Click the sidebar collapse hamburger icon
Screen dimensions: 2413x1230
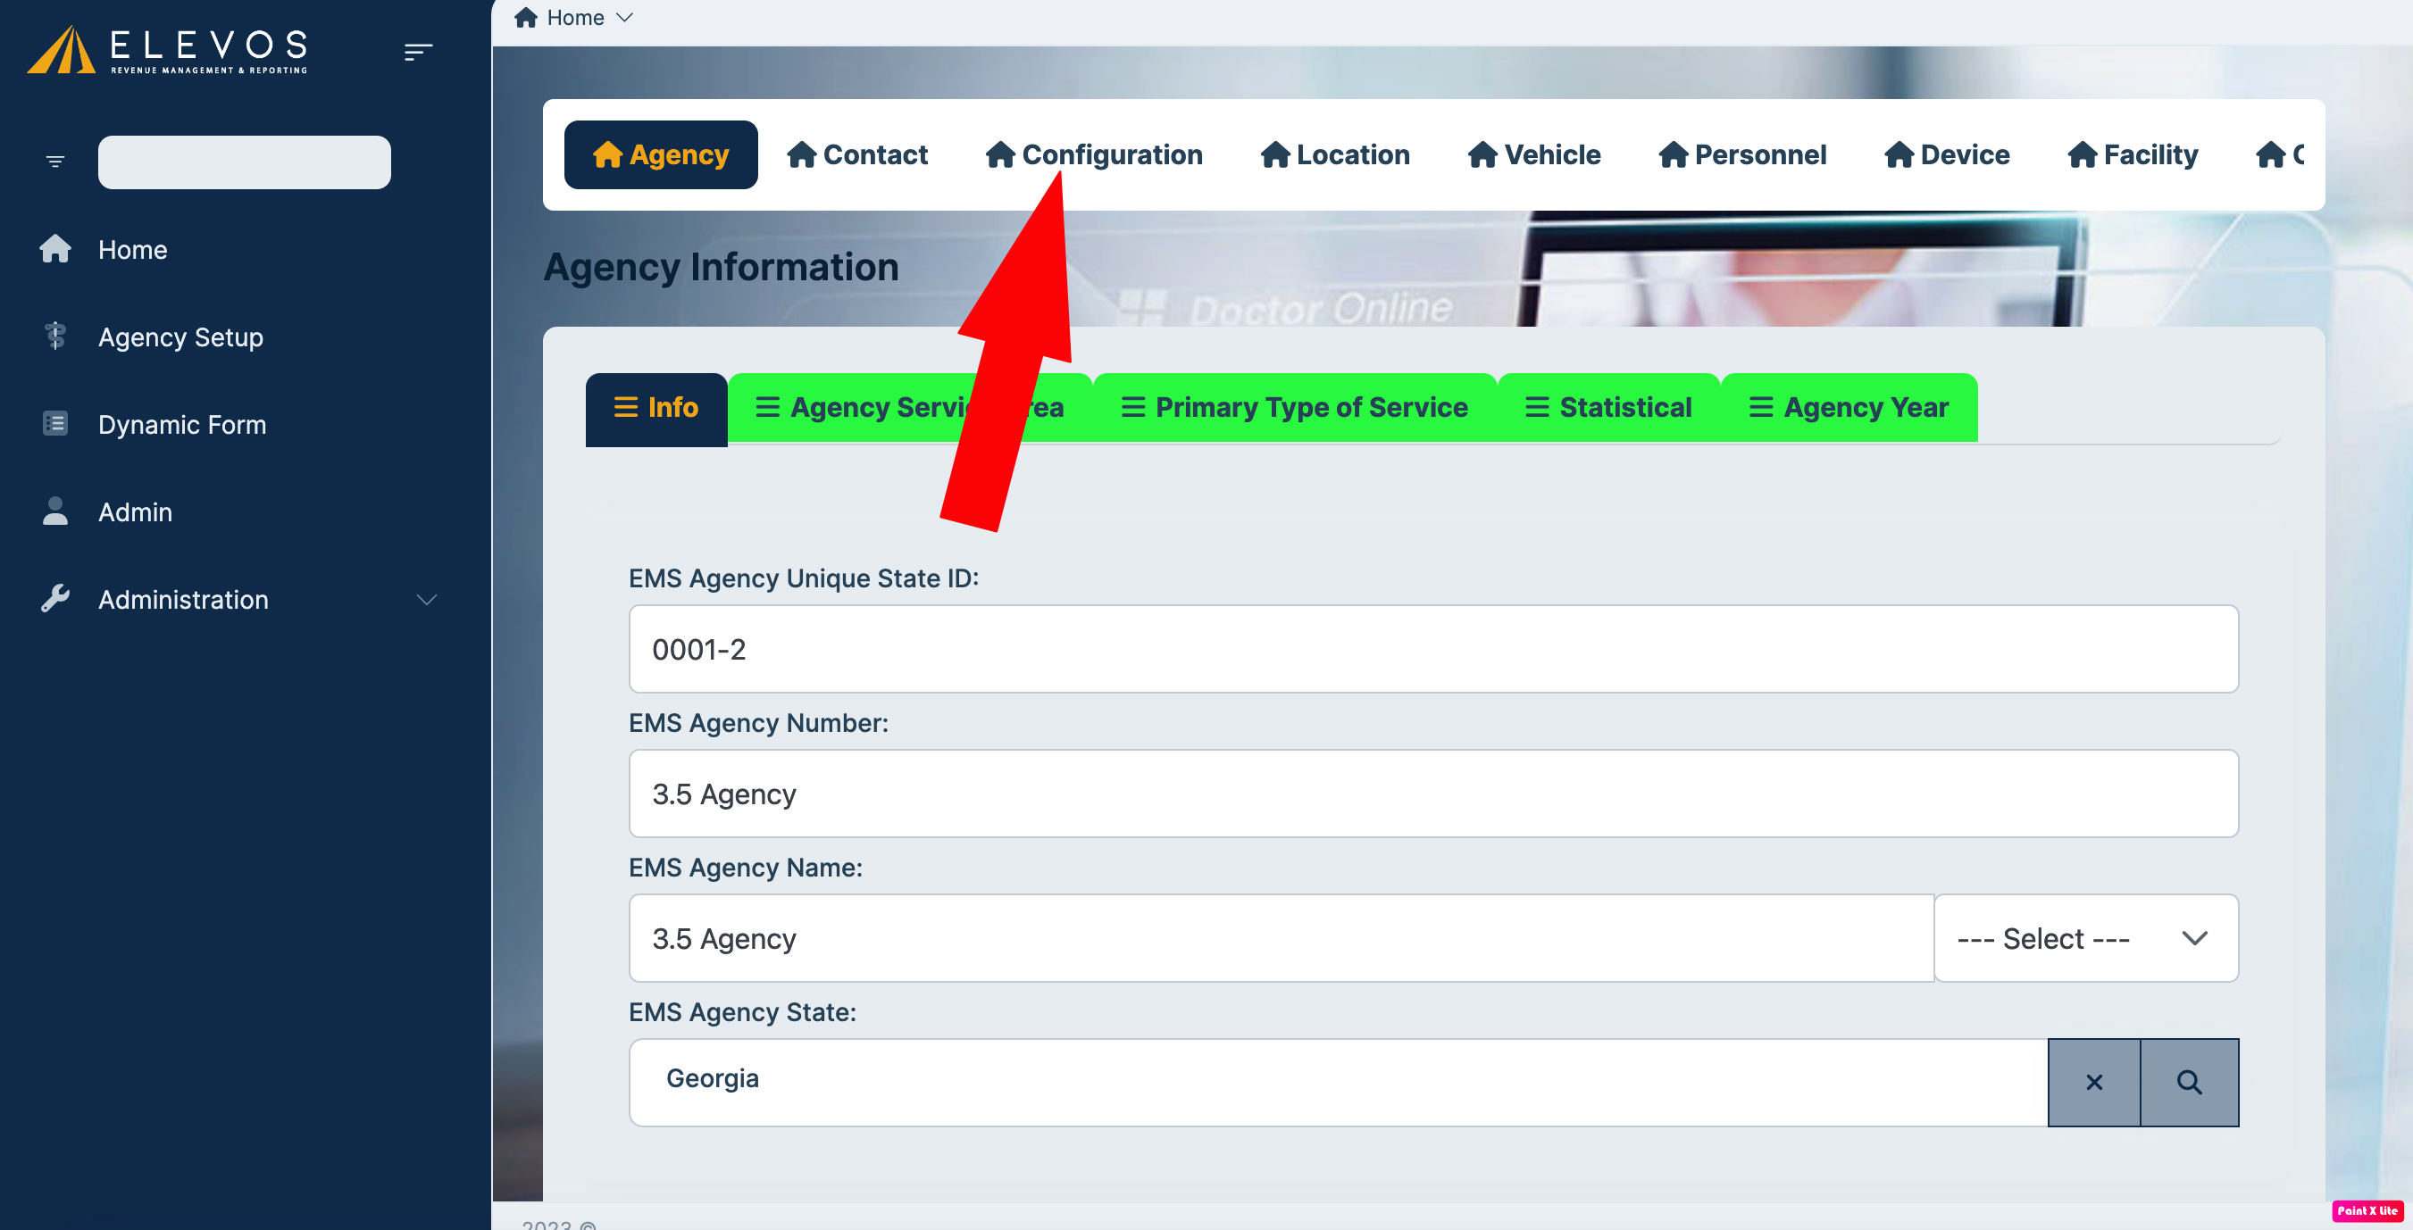pos(418,52)
